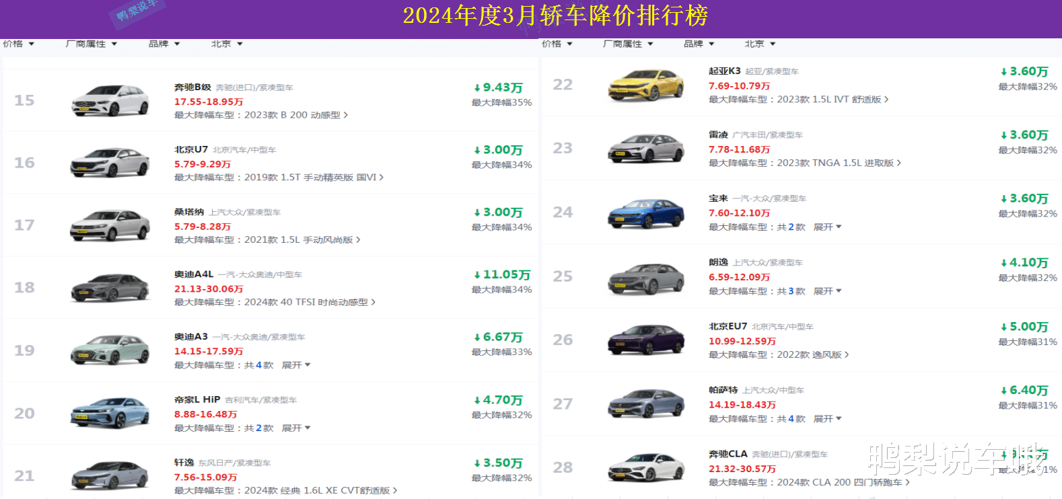Click the green 奥迪A3 car thumbnail
This screenshot has height=499, width=1062.
tap(110, 350)
